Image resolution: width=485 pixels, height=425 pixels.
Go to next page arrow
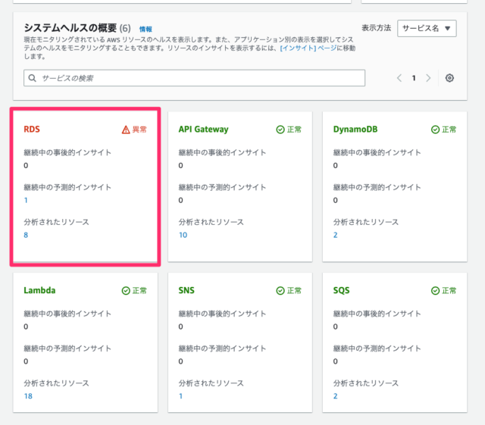pyautogui.click(x=428, y=78)
